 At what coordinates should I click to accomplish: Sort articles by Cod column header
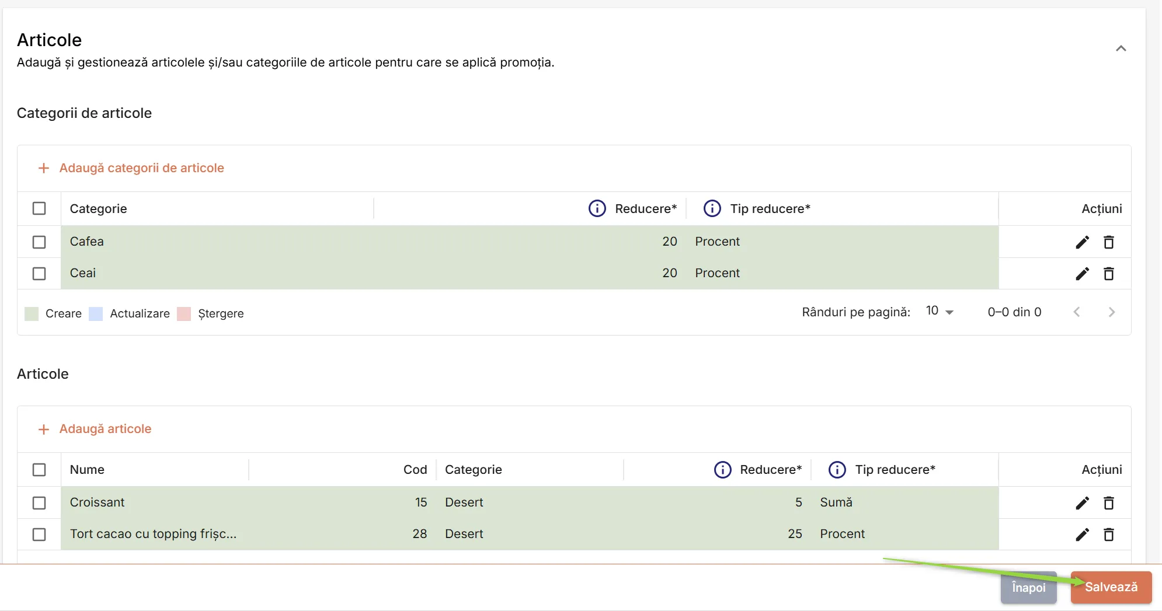415,470
